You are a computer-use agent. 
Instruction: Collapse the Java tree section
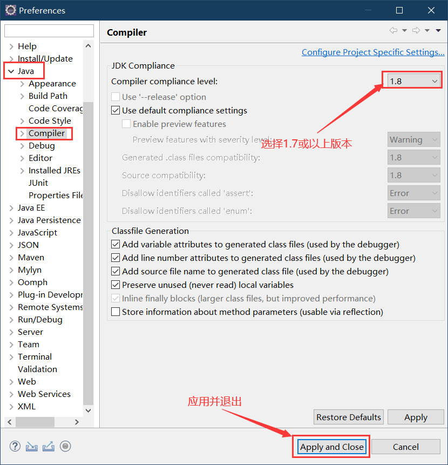pyautogui.click(x=11, y=71)
